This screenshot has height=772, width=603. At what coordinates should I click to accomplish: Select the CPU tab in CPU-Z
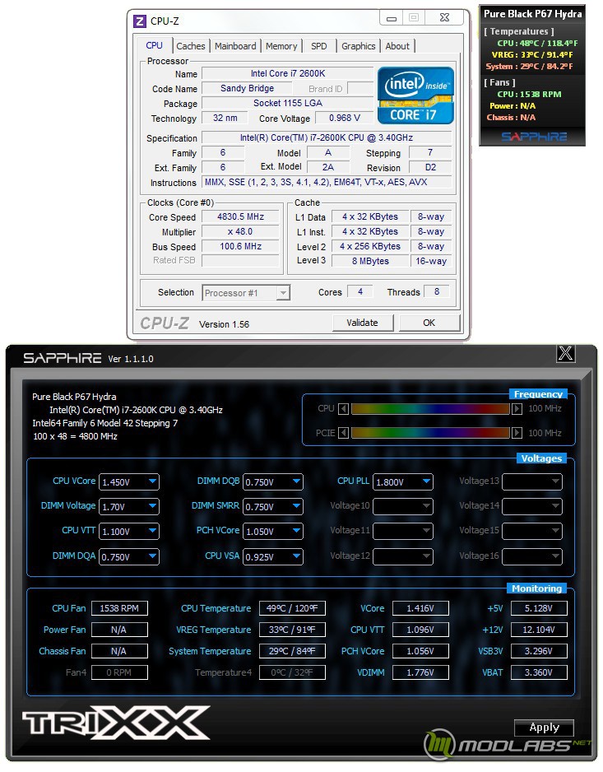tap(154, 45)
